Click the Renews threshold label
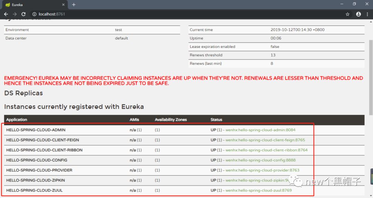 tap(206, 55)
